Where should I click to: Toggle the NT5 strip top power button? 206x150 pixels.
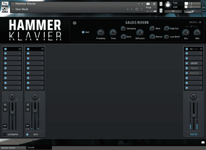[28, 49]
